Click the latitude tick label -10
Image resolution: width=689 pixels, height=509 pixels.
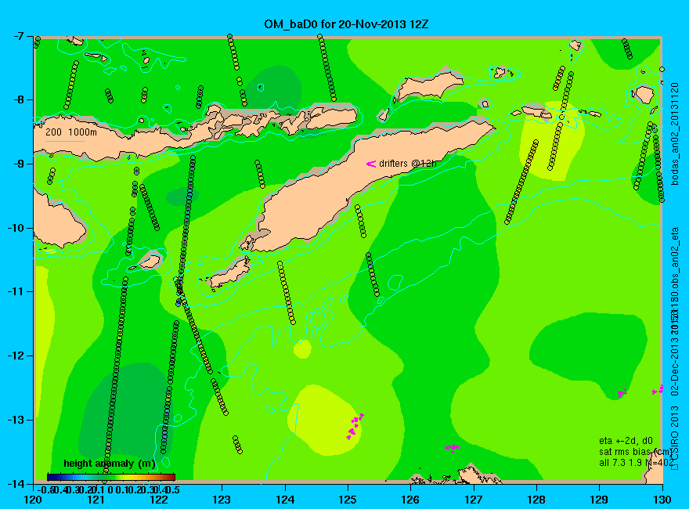(16, 228)
